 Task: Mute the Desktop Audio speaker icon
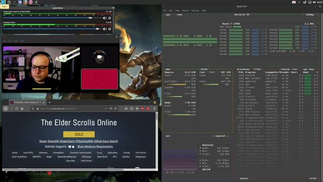tap(104, 29)
